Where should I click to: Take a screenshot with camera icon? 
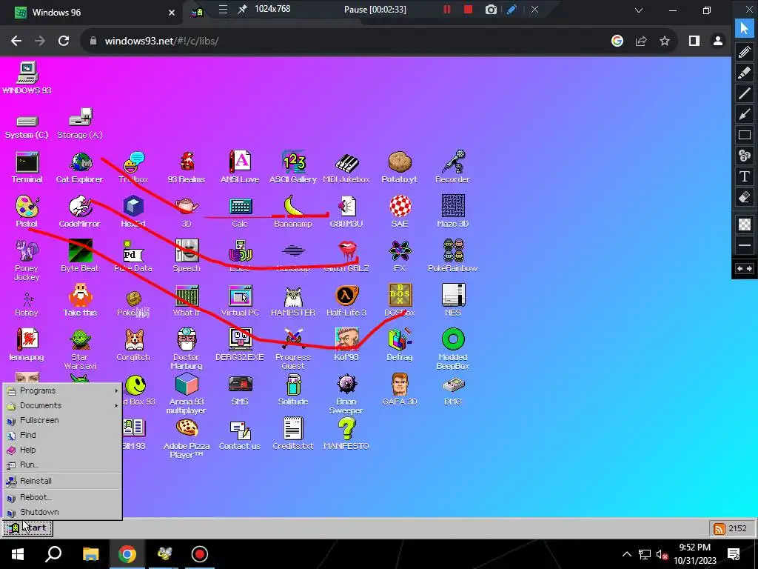pos(491,9)
